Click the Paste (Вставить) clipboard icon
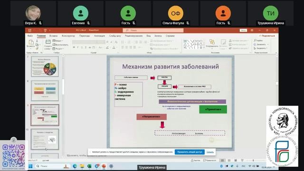The image size is (304, 171). [x=31, y=42]
